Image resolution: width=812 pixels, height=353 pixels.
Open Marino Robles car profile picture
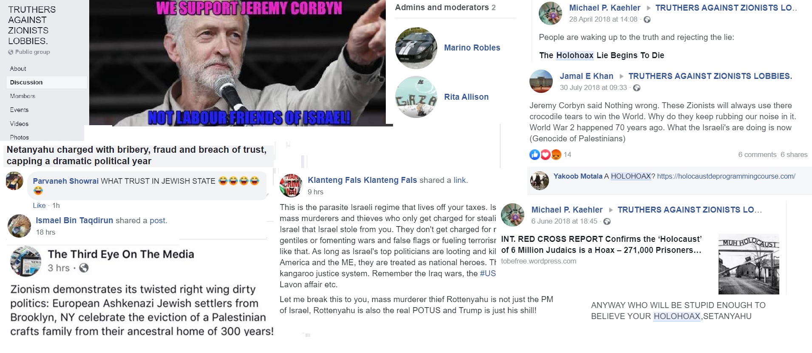coord(416,48)
